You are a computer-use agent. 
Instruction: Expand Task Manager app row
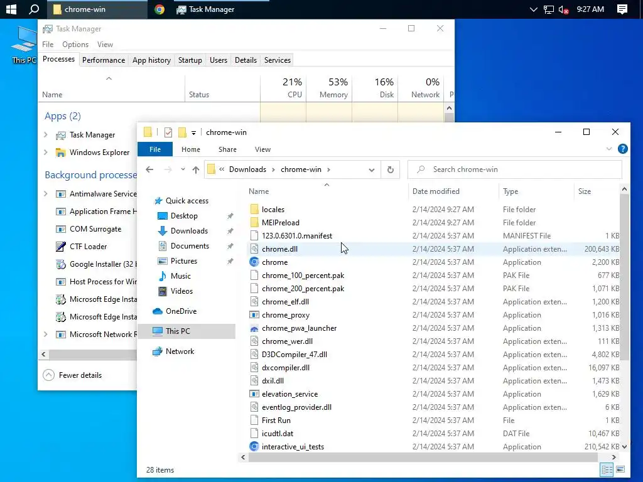point(45,135)
